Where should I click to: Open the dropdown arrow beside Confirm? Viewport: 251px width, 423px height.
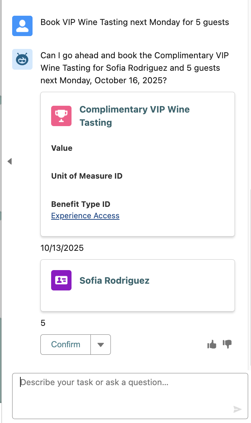click(x=101, y=345)
